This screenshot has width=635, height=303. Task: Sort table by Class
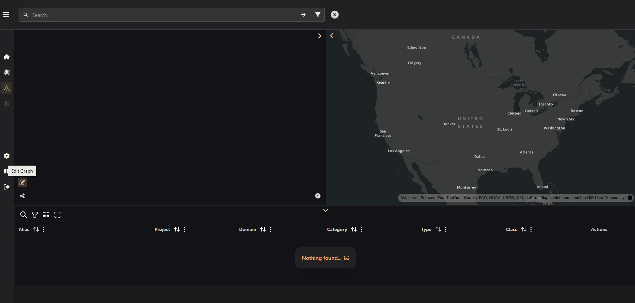[524, 229]
